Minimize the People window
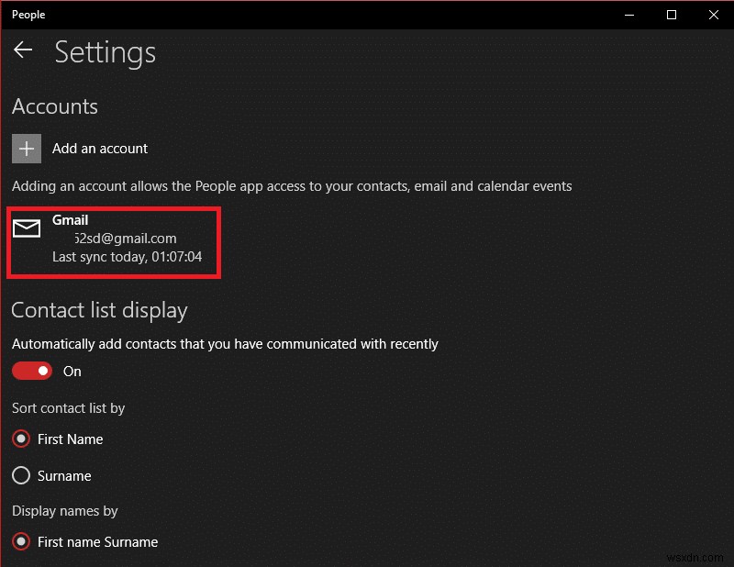This screenshot has width=734, height=567. pyautogui.click(x=629, y=15)
